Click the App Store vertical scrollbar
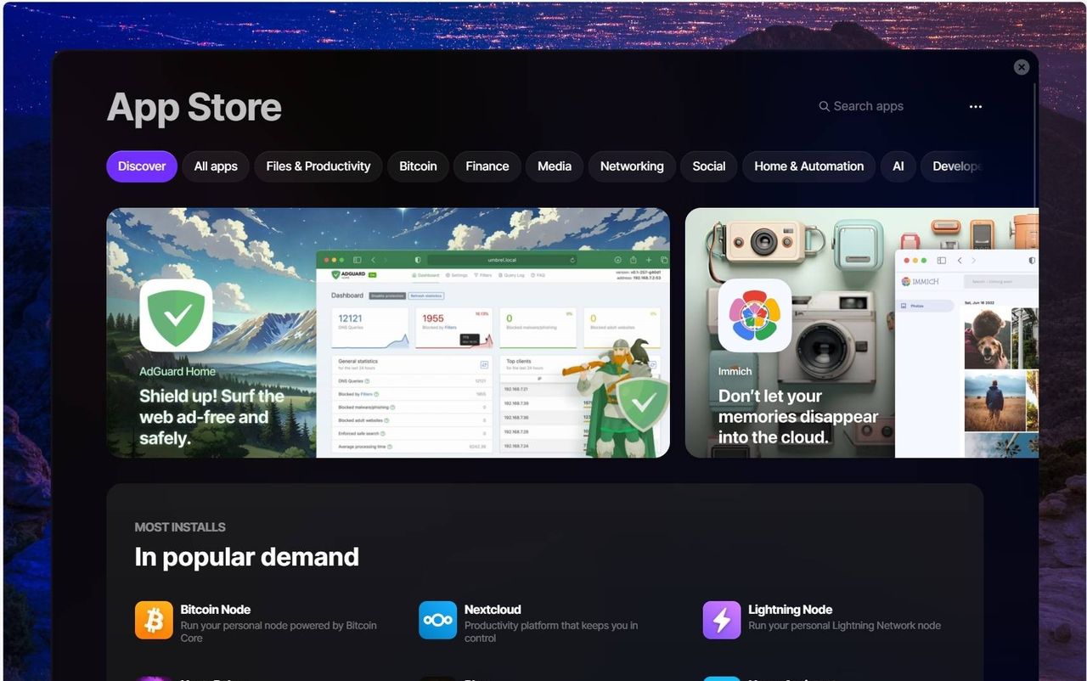The image size is (1087, 681). [1035, 144]
